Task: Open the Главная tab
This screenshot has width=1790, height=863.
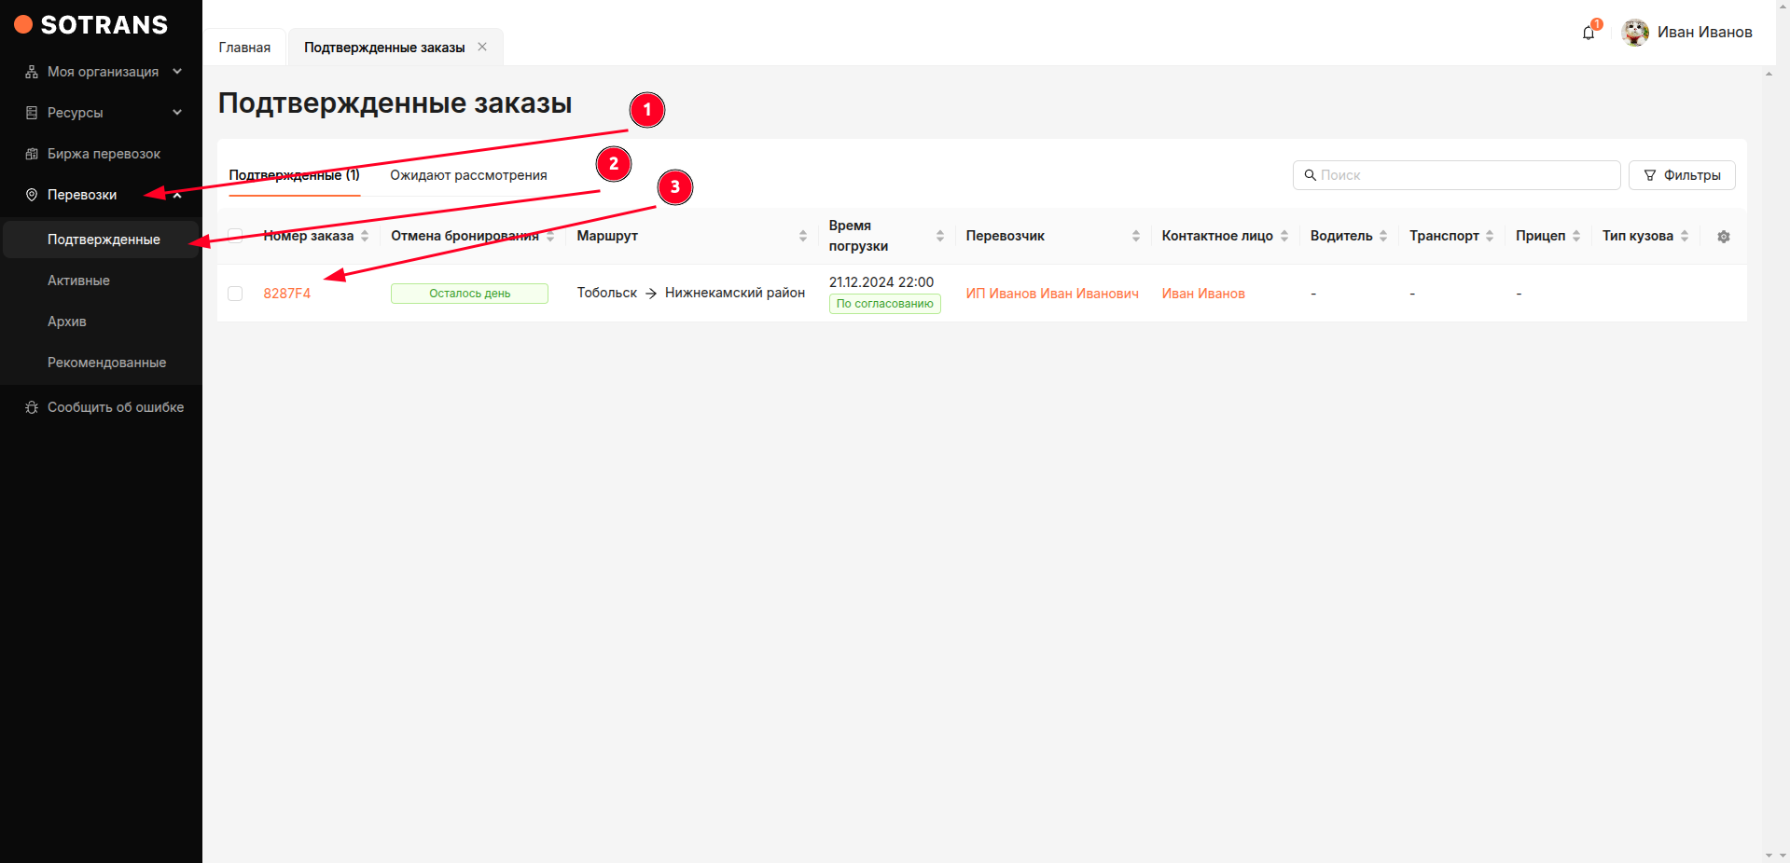Action: coord(244,48)
